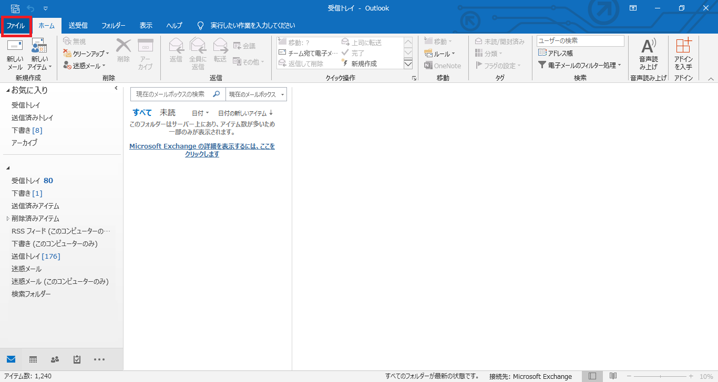Open the Rules (ルール) dropdown
718x382 pixels.
tap(439, 54)
